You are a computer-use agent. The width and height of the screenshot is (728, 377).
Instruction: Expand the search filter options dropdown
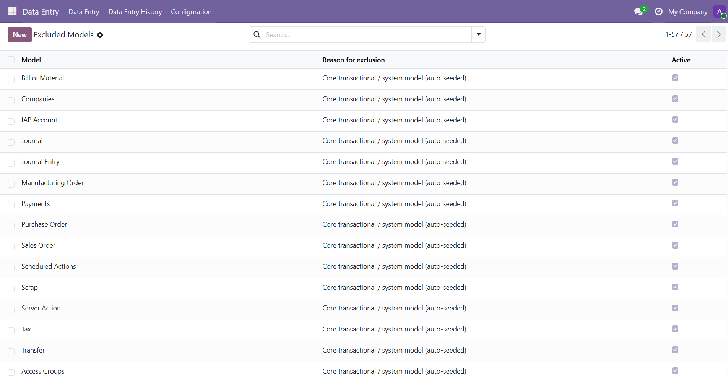(478, 35)
